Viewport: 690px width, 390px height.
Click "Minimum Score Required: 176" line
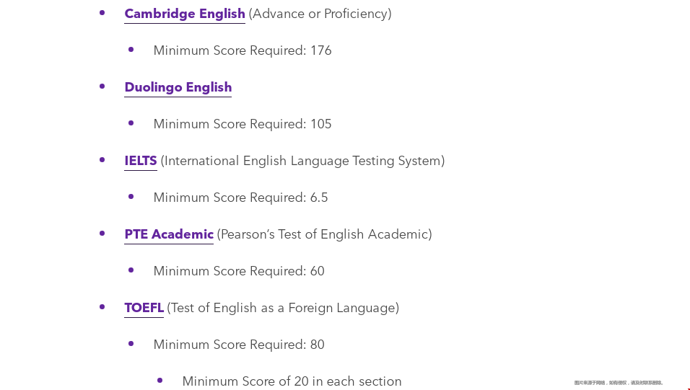click(x=243, y=50)
